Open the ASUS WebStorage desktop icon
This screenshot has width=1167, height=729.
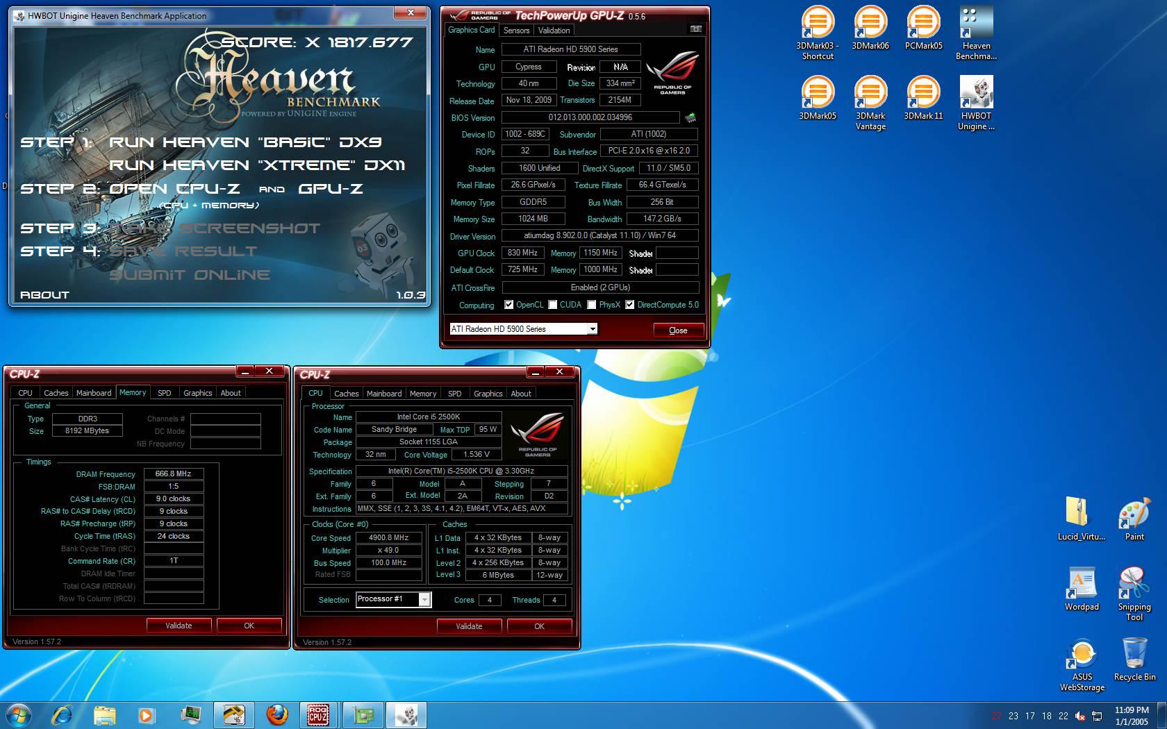(1082, 664)
